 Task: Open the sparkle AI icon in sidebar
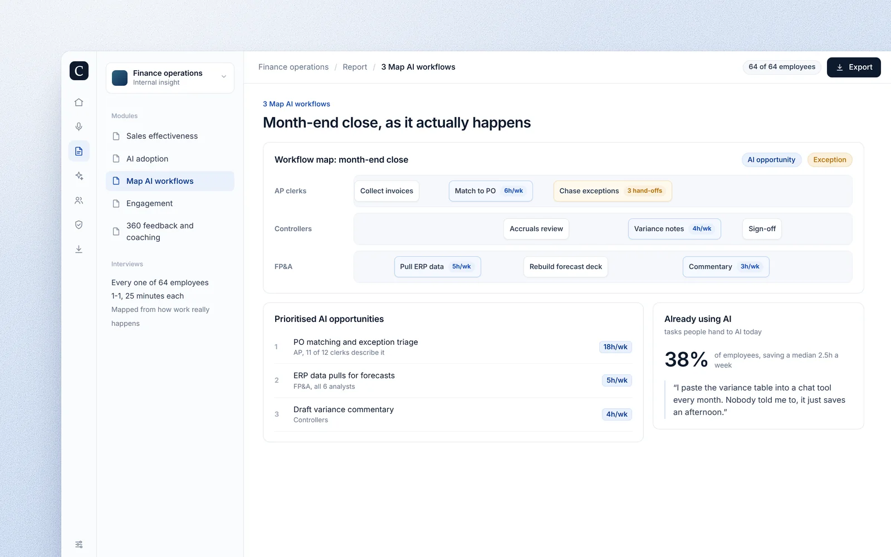(79, 176)
